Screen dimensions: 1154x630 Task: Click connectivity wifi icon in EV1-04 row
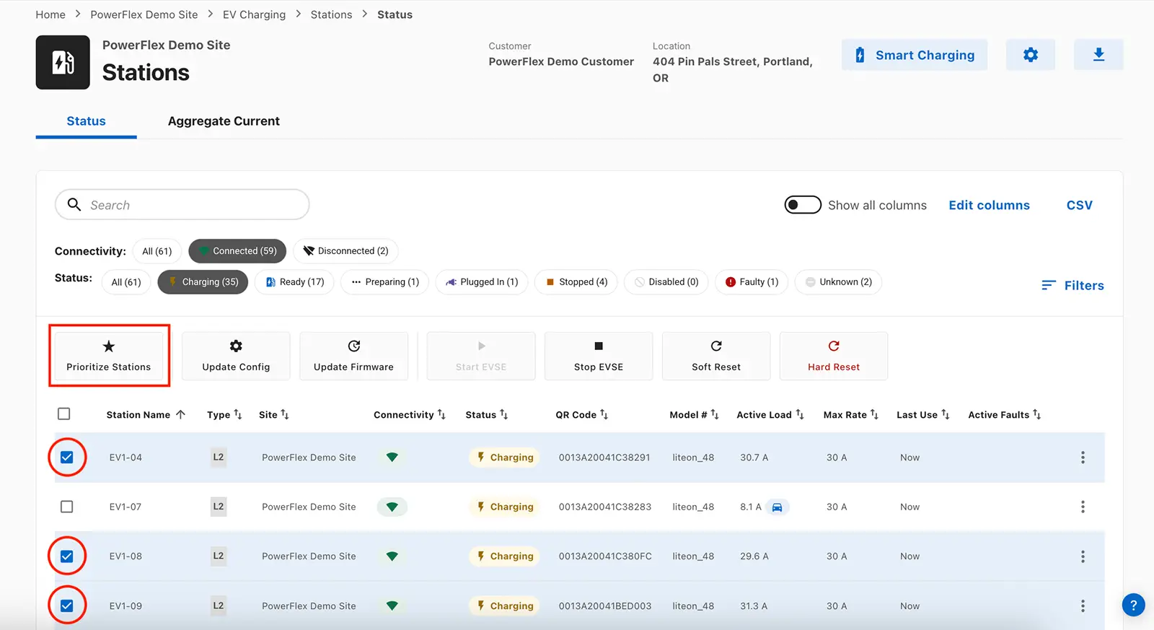pyautogui.click(x=392, y=458)
